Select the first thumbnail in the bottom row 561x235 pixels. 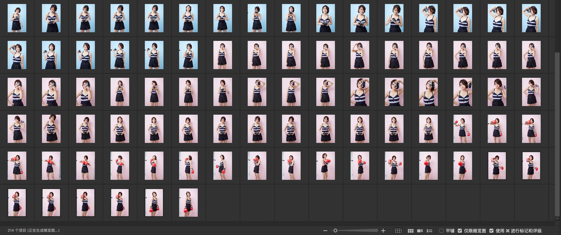coord(17,203)
